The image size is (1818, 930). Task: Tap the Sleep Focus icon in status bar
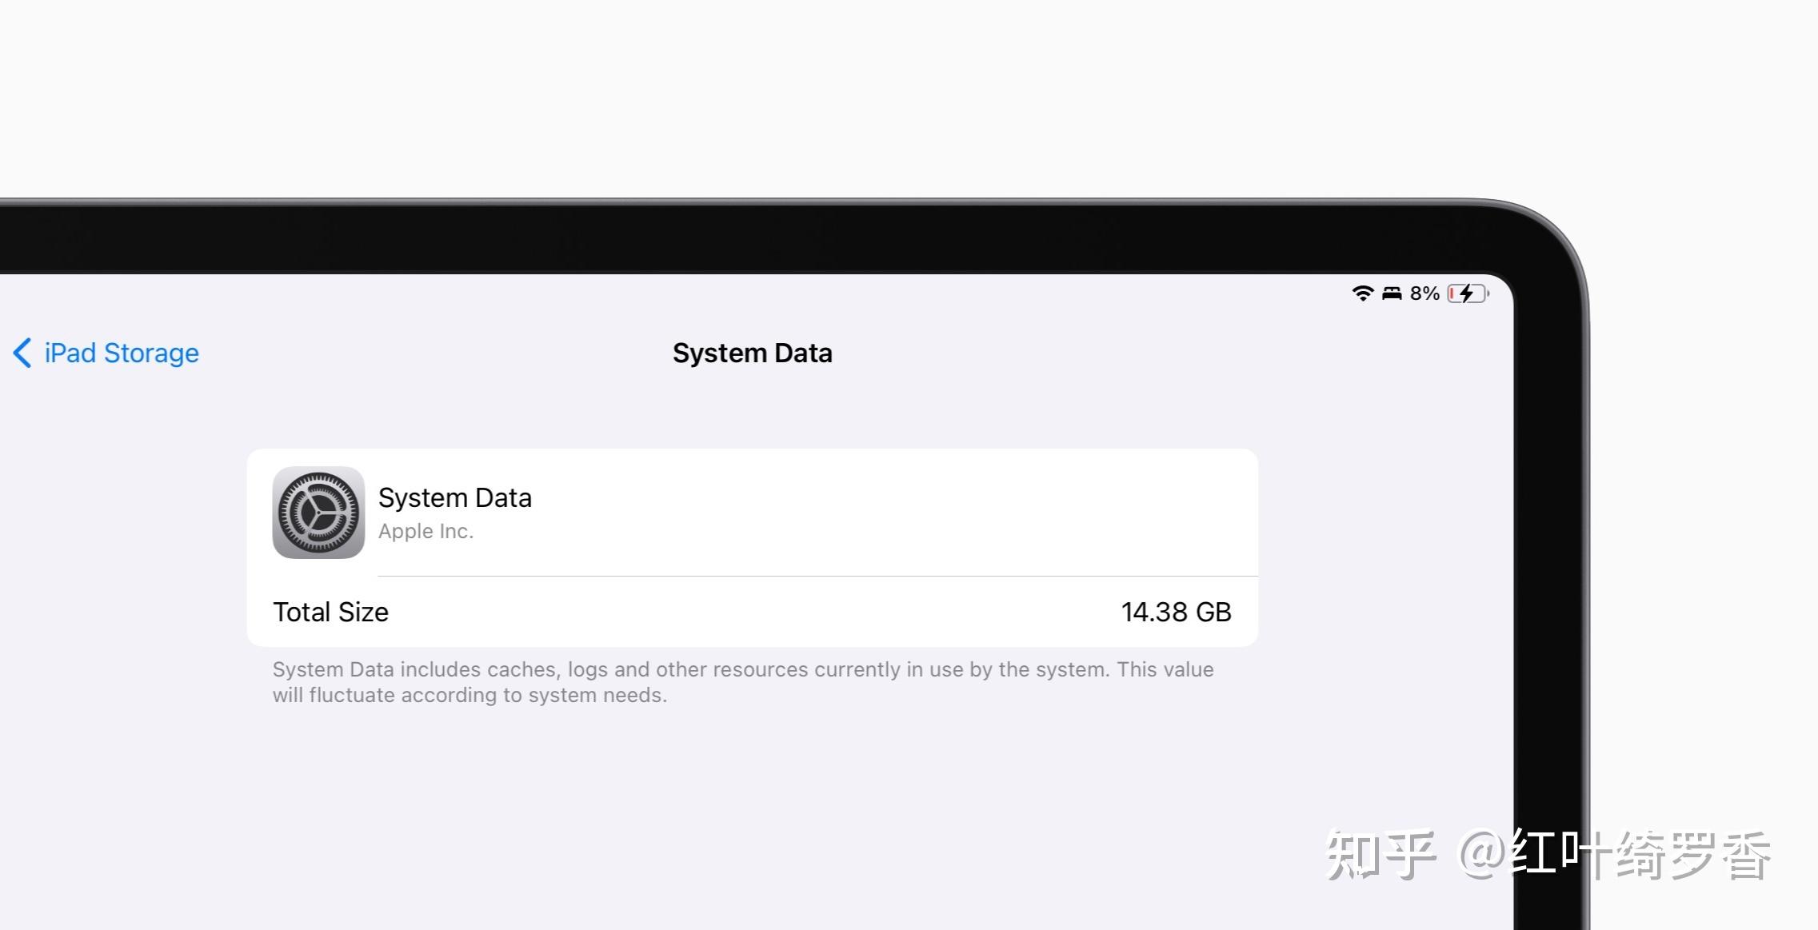pos(1392,293)
